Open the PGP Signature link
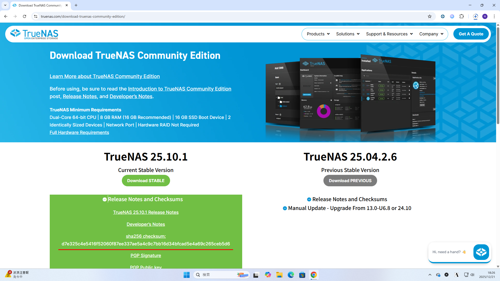Screen dimensions: 500x281 [146, 256]
